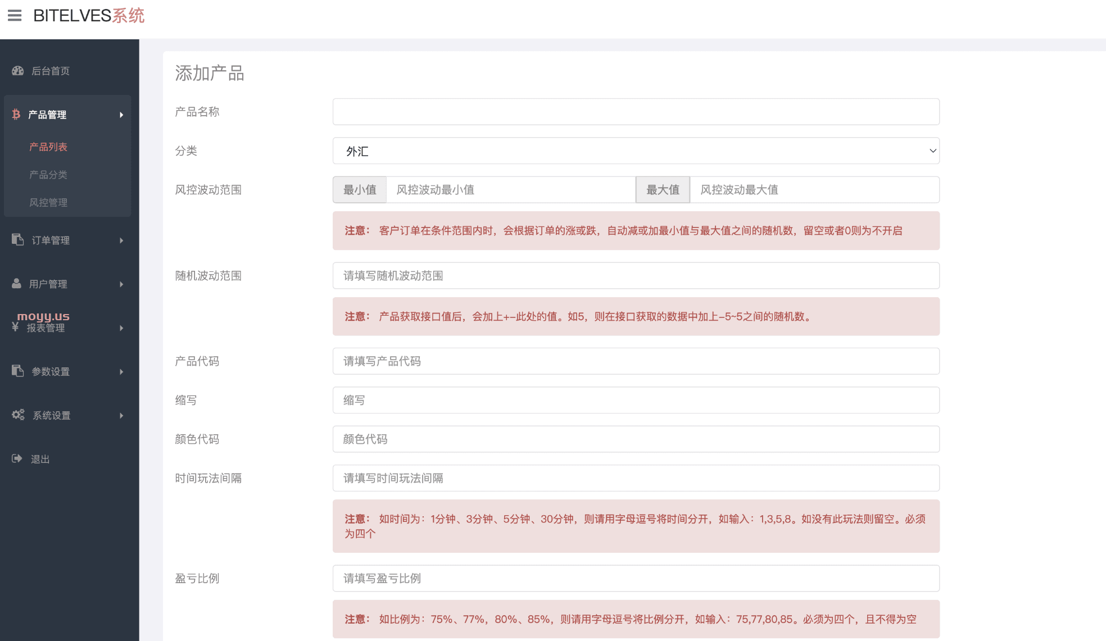Collapse the 产品管理 arrow expander

(x=121, y=115)
